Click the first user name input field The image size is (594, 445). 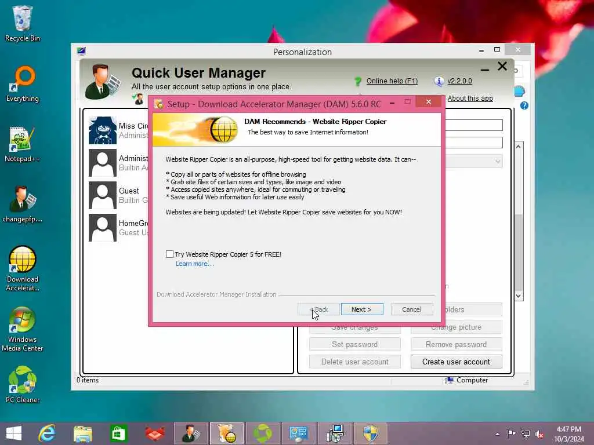pyautogui.click(x=474, y=125)
